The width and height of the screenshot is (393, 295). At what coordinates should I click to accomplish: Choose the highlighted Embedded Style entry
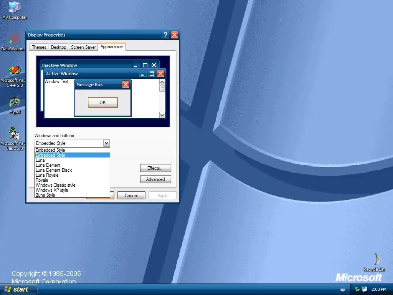(72, 155)
